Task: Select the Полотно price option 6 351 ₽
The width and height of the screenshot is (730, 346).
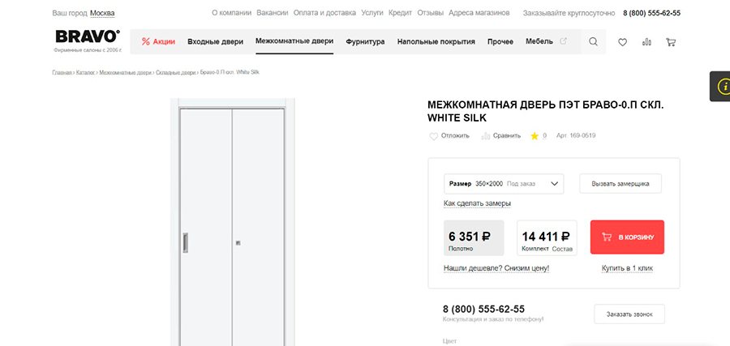Action: [x=474, y=238]
